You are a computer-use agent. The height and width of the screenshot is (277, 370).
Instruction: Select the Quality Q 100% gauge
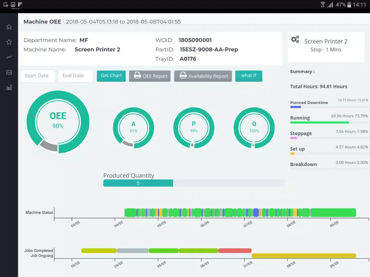254,128
